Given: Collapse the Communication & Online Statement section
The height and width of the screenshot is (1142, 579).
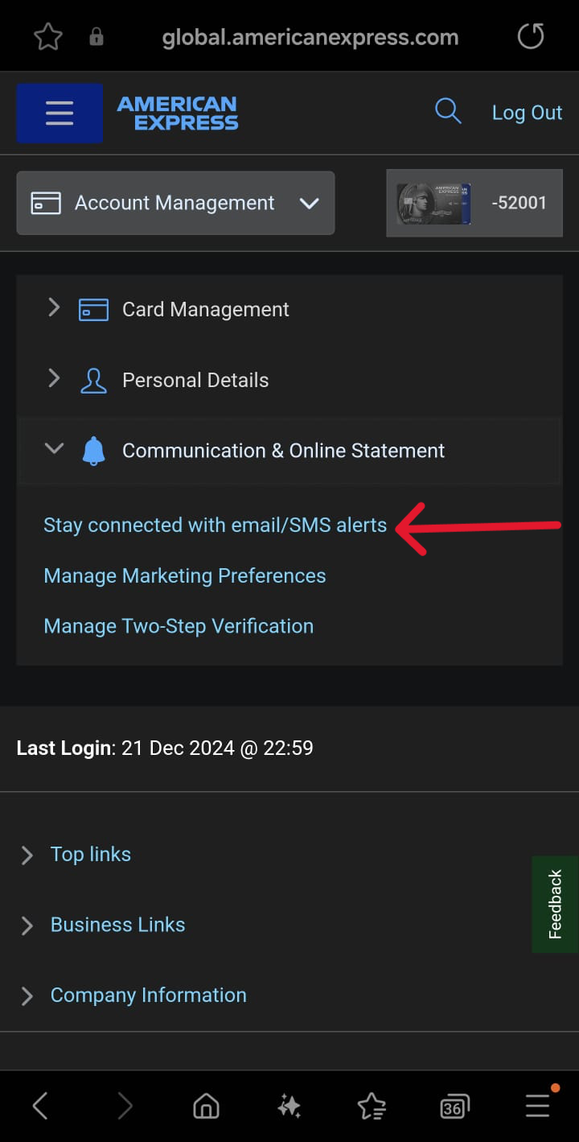Looking at the screenshot, I should pyautogui.click(x=53, y=449).
